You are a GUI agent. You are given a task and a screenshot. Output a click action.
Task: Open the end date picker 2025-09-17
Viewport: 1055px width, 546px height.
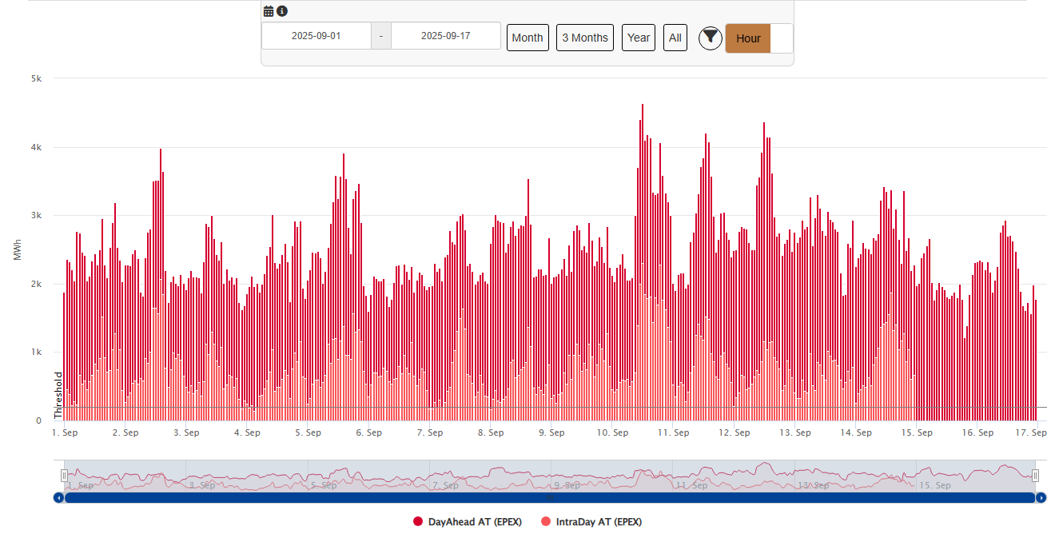point(445,36)
